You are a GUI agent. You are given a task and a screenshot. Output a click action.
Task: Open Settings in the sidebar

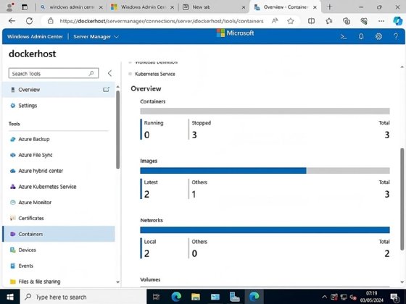59,106
